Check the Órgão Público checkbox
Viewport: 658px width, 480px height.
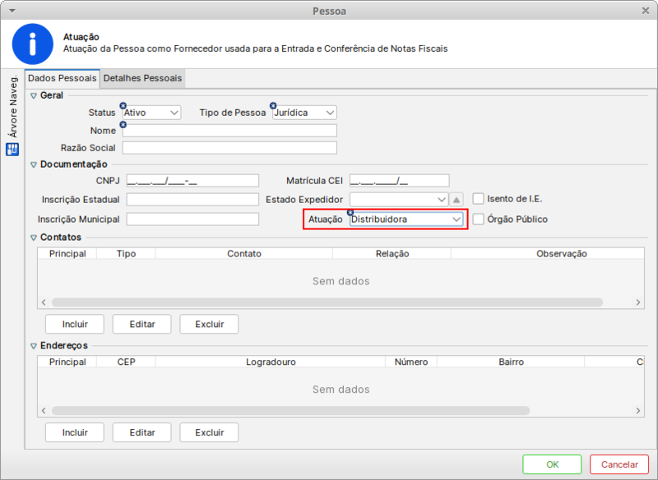(478, 219)
